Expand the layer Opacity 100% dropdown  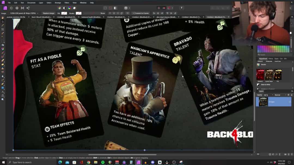coord(266,95)
